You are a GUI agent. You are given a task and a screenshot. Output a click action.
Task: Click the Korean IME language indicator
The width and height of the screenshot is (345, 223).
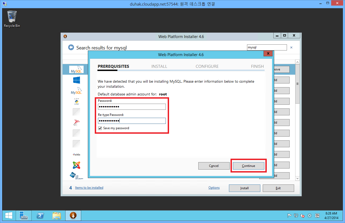[317, 216]
